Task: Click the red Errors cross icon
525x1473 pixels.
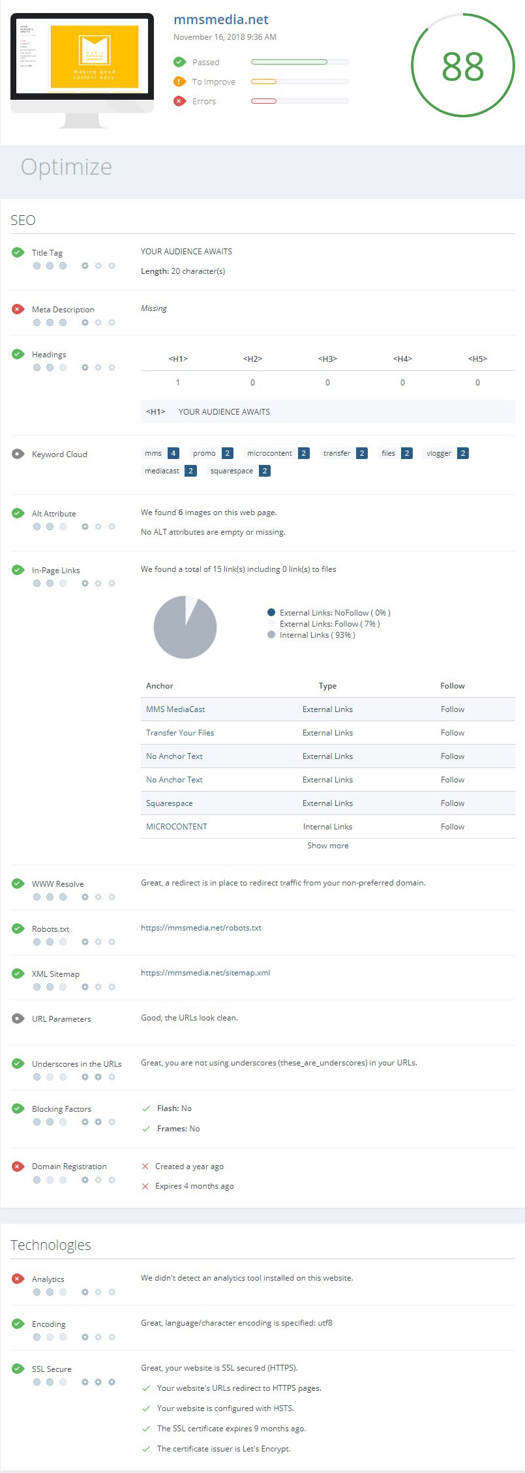Action: pyautogui.click(x=179, y=101)
